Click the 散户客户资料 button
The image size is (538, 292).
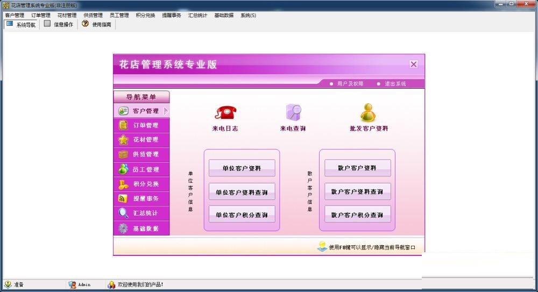[x=358, y=168]
